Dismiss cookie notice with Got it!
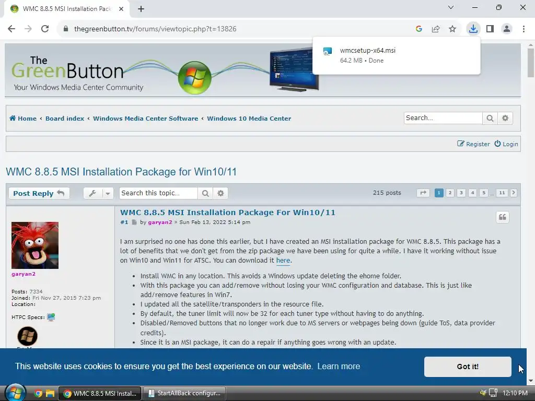The width and height of the screenshot is (535, 401). pos(468,367)
